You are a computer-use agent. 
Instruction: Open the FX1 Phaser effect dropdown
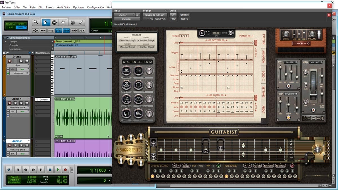pyautogui.click(x=291, y=62)
